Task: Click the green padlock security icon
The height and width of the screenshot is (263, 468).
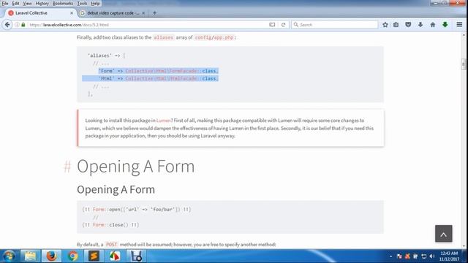Action: (23, 25)
